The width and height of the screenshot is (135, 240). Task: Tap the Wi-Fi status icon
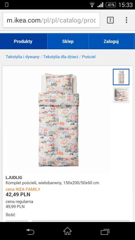(92, 5)
